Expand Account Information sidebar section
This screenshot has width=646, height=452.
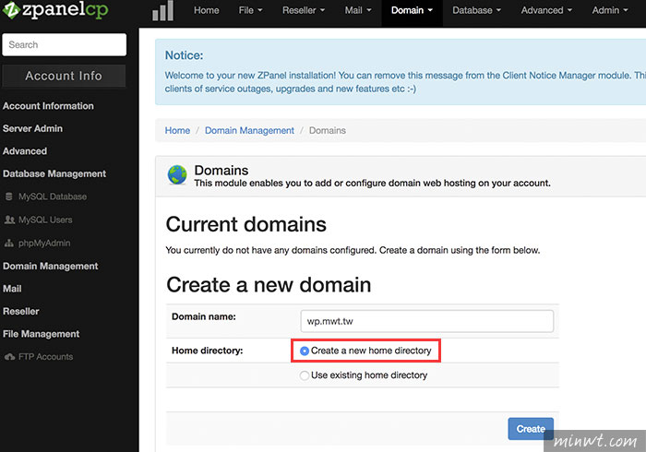click(x=48, y=106)
